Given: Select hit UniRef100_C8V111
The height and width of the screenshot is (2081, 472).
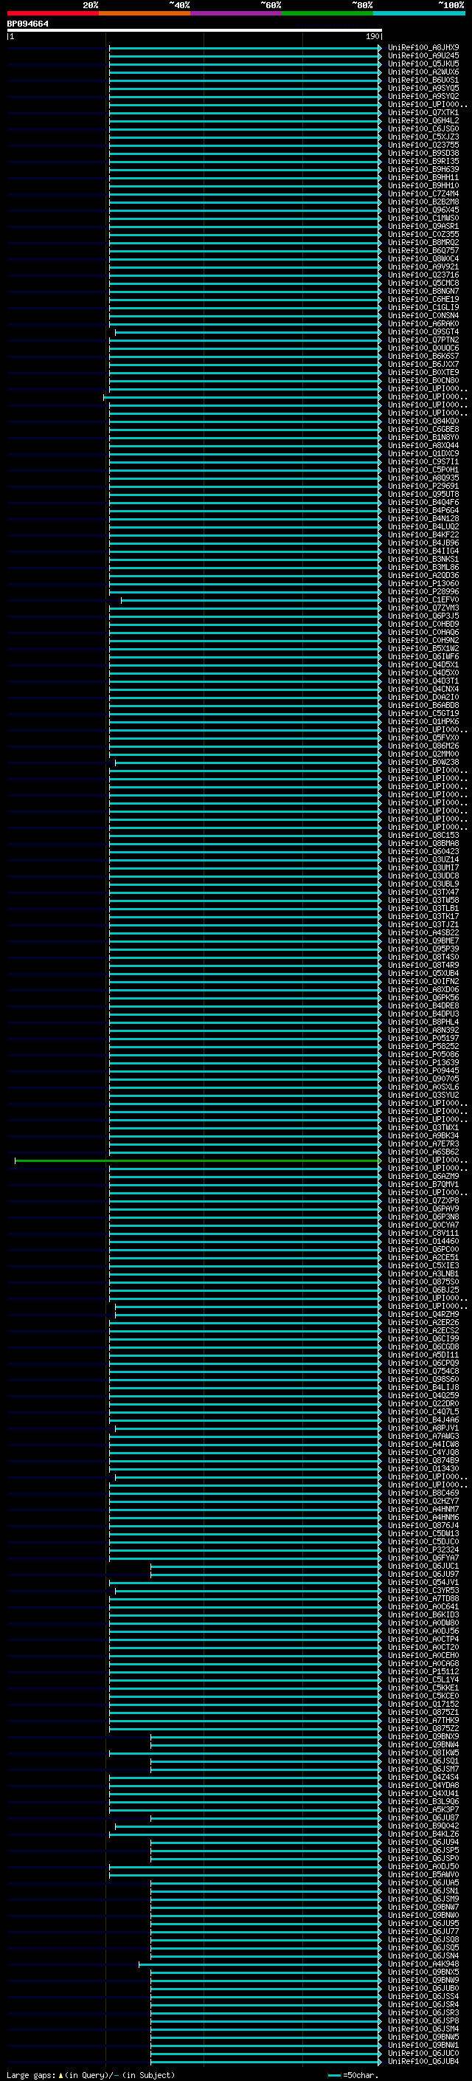Looking at the screenshot, I should 423,1234.
